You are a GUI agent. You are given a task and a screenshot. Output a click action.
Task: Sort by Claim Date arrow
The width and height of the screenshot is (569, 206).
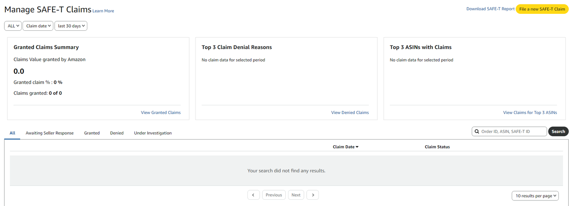coord(357,147)
